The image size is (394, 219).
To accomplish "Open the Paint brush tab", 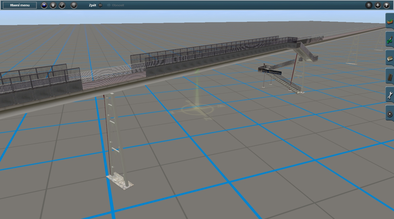I will [x=390, y=40].
